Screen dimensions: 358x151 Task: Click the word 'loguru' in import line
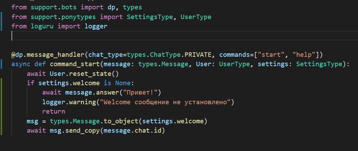(x=42, y=26)
